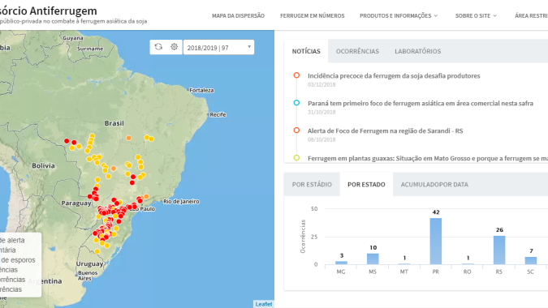Image resolution: width=548 pixels, height=308 pixels.
Task: Open news Incidência precoce da ferrugem da soja
Action: (x=394, y=75)
